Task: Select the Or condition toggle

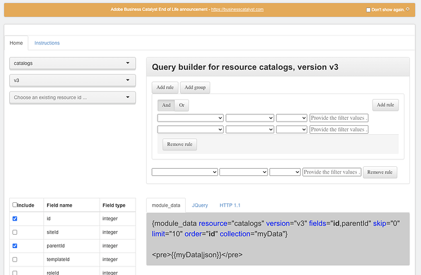Action: [181, 105]
